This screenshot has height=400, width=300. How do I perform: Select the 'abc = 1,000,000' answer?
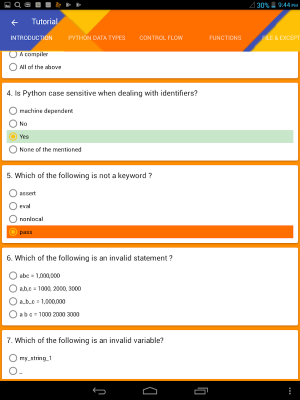(150, 275)
